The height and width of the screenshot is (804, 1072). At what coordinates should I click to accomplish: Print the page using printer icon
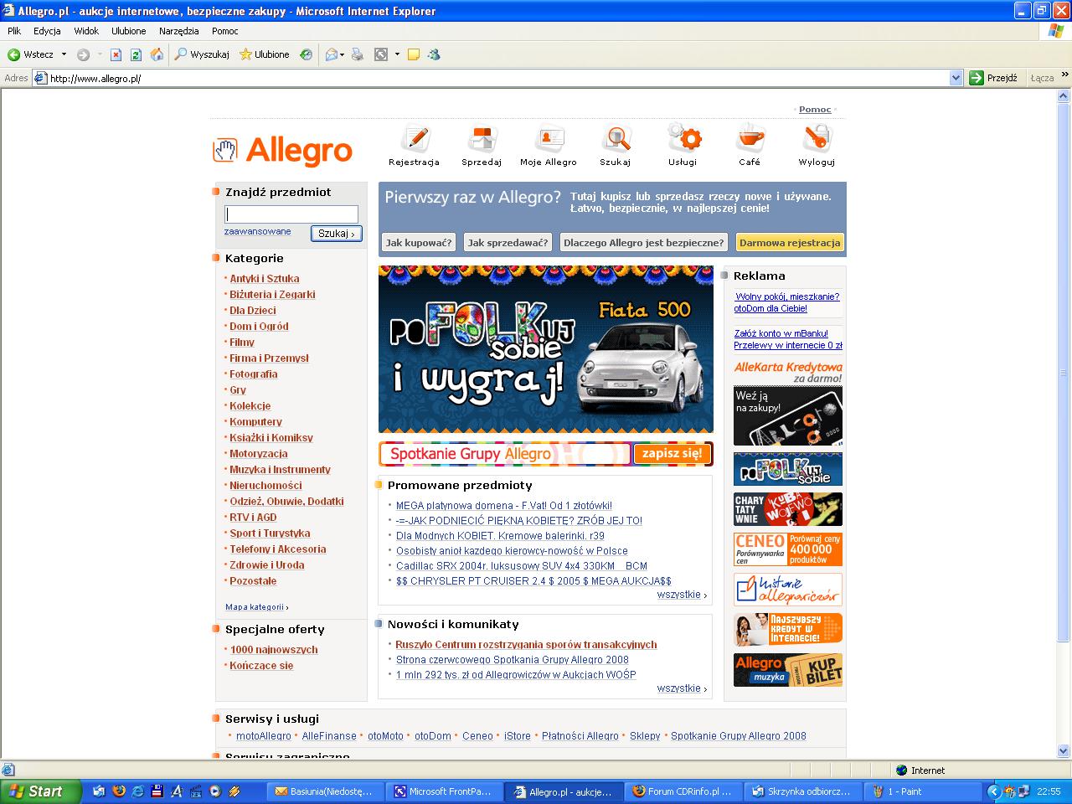click(358, 54)
